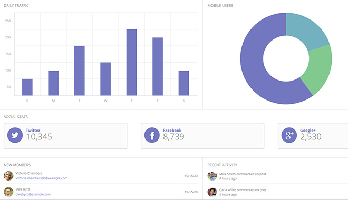Click 'Carla Willet commented on post' entry
The image size is (348, 200).
(x=243, y=190)
